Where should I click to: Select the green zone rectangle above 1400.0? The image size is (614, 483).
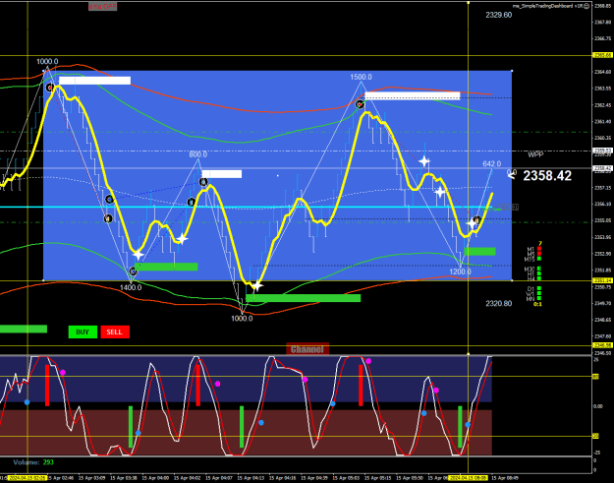pos(166,267)
